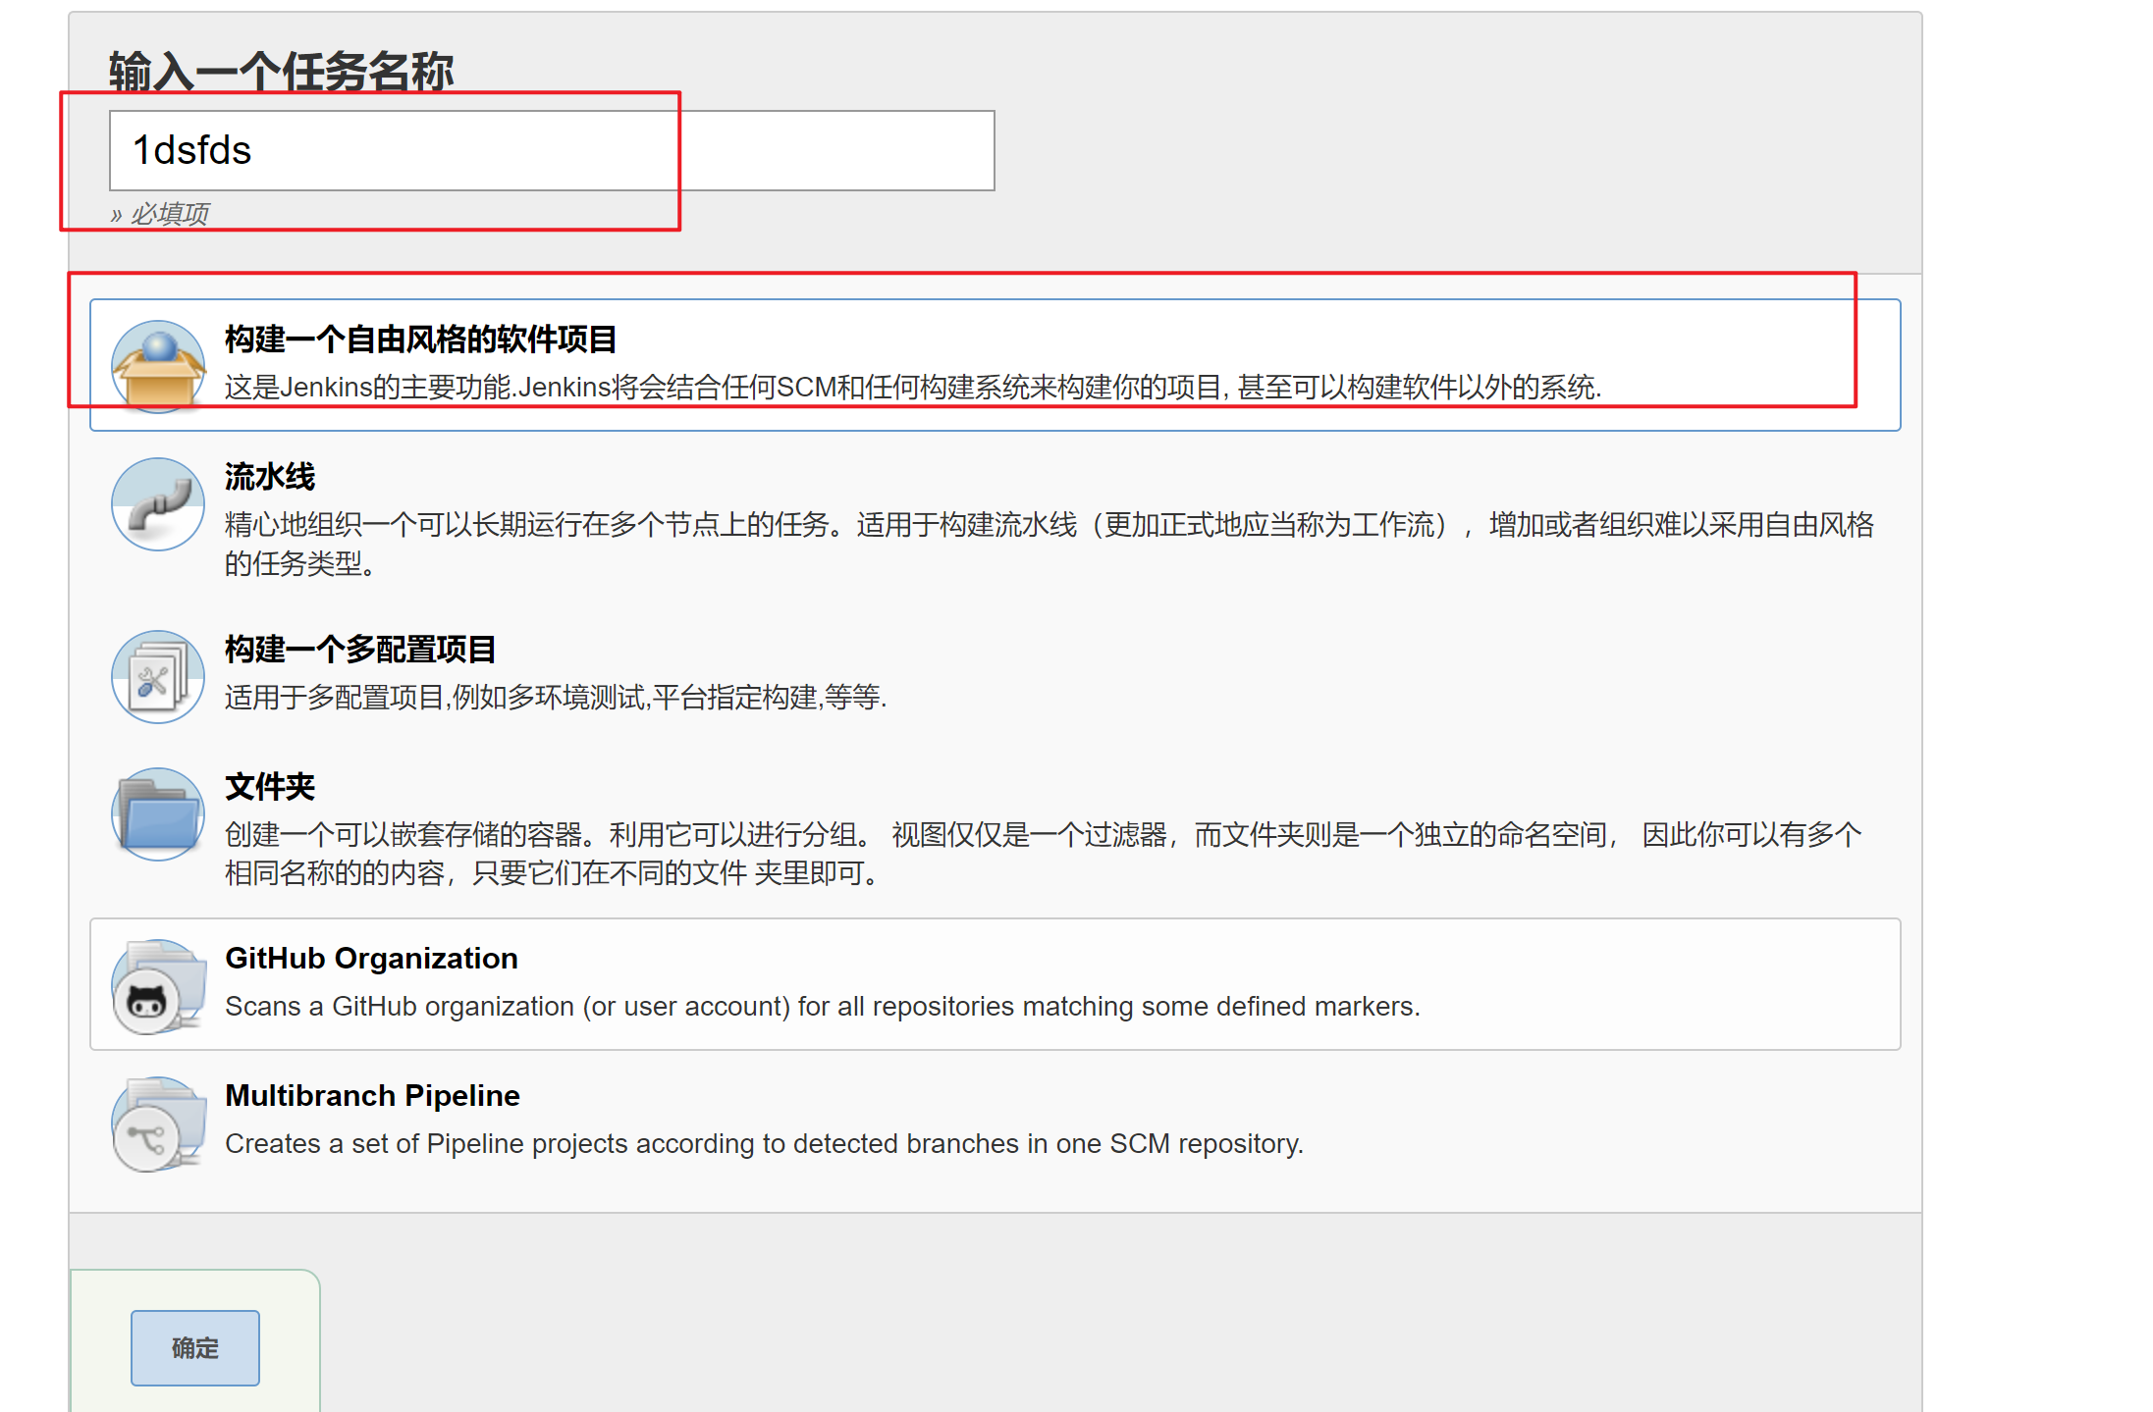Click the 必填项 required hint text
This screenshot has width=2153, height=1412.
tap(160, 214)
